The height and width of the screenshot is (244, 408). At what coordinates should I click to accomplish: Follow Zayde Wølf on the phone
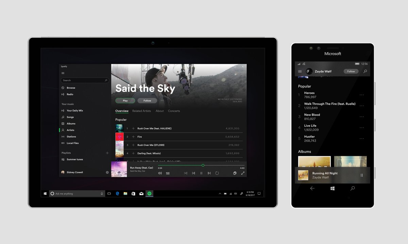tap(351, 72)
